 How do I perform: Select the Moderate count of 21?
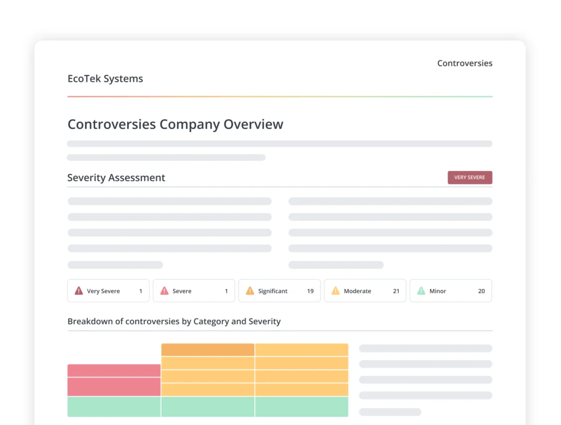point(396,291)
